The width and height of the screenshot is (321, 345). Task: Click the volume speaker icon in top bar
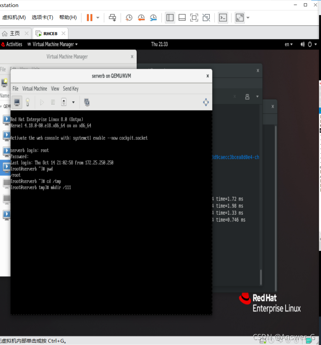pyautogui.click(x=302, y=44)
